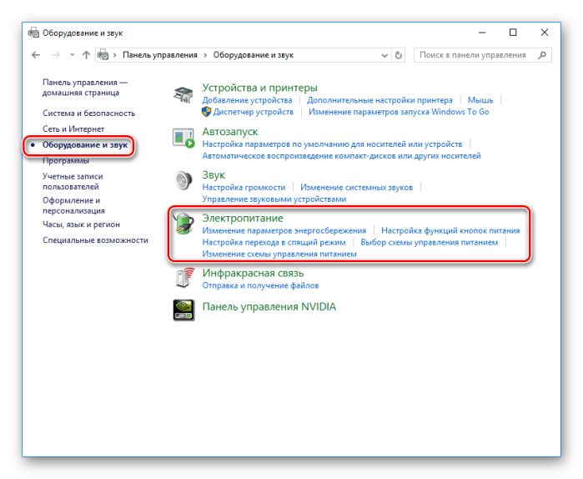Image resolution: width=583 pixels, height=479 pixels.
Task: Open Дополнительные настройки принтера
Action: [379, 100]
